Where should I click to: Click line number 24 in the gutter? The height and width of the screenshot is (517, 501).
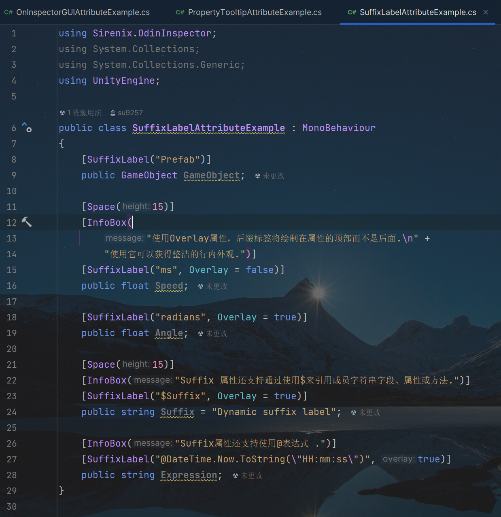12,412
